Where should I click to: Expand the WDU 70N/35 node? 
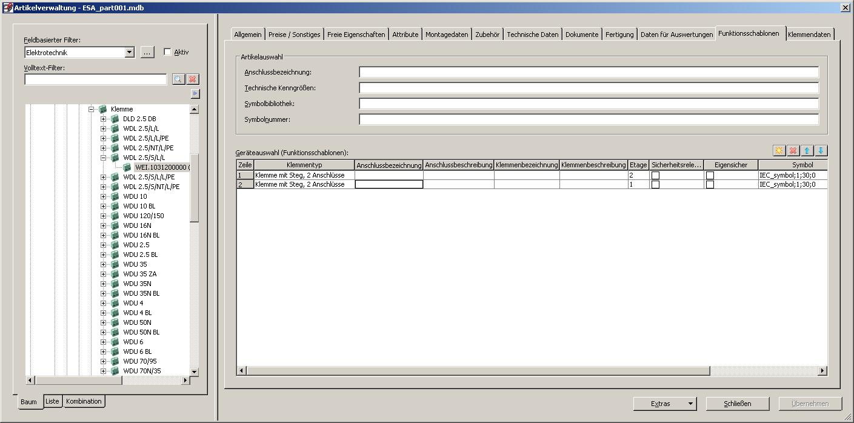click(x=103, y=371)
